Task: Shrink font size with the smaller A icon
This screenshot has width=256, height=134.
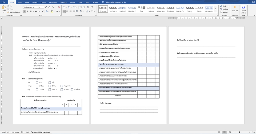Action: (x=49, y=7)
